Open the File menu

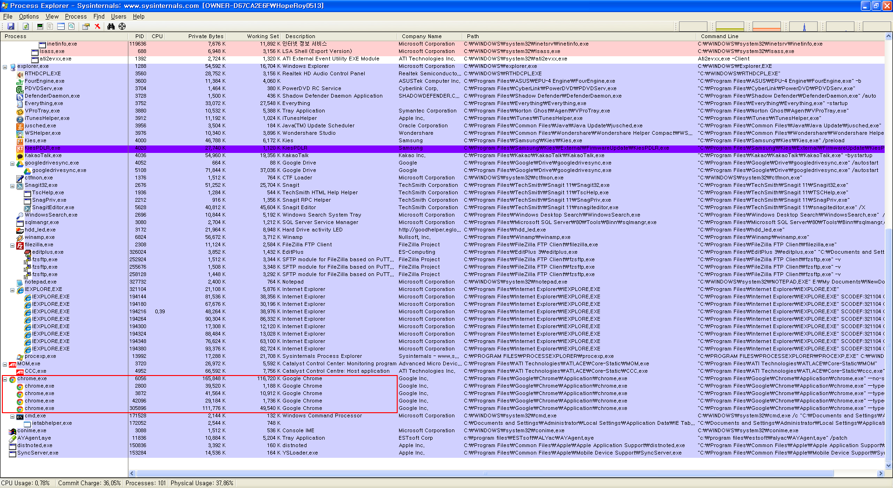pyautogui.click(x=8, y=16)
